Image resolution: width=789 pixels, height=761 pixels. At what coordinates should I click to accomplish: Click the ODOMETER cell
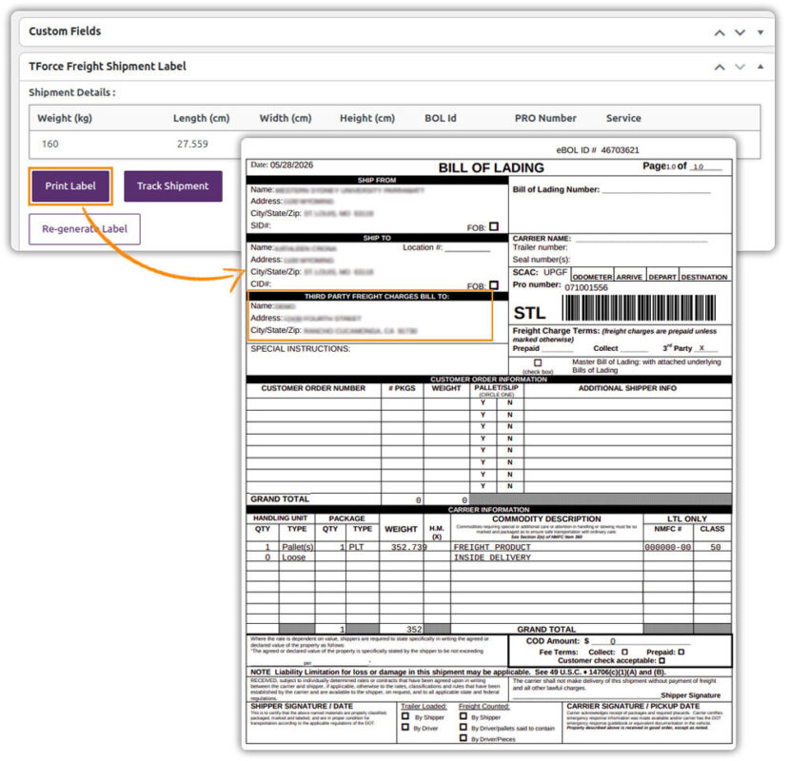[592, 277]
